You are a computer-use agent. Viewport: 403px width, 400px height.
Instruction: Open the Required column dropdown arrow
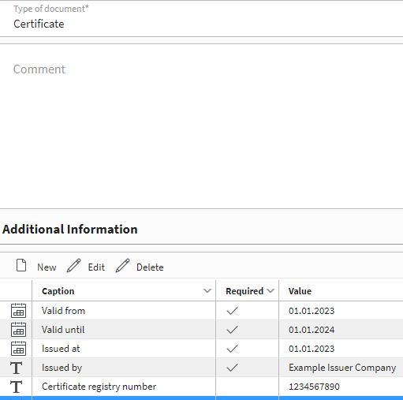pos(271,291)
